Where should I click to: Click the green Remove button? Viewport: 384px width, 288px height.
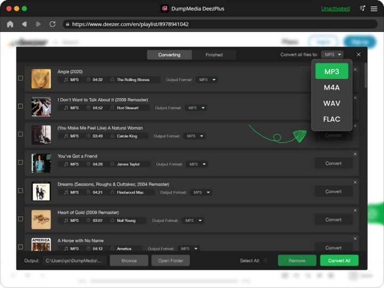click(x=297, y=261)
